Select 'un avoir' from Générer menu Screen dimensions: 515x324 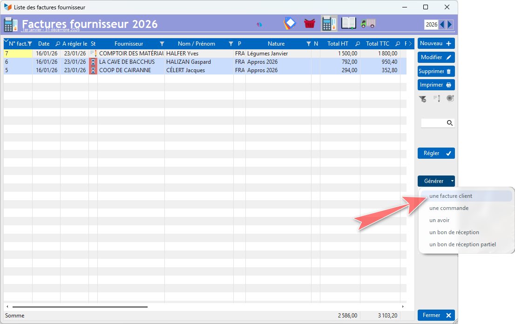click(440, 220)
